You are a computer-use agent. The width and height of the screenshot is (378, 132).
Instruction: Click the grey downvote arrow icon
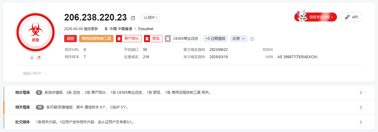point(32,58)
